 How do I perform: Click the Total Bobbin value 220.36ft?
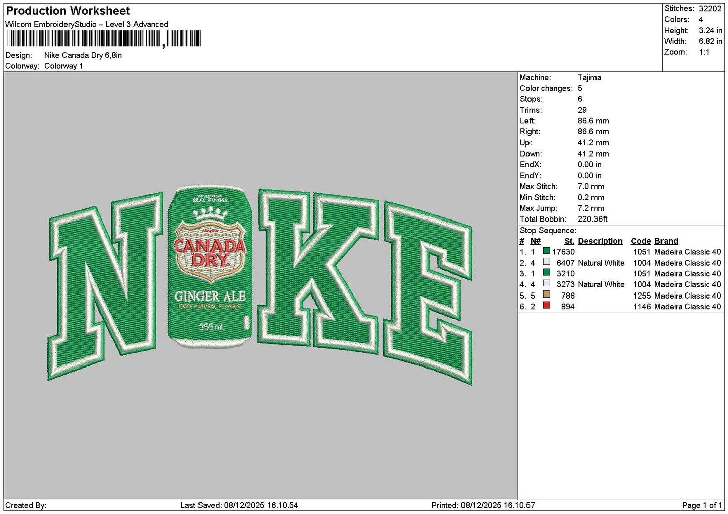[x=593, y=219]
